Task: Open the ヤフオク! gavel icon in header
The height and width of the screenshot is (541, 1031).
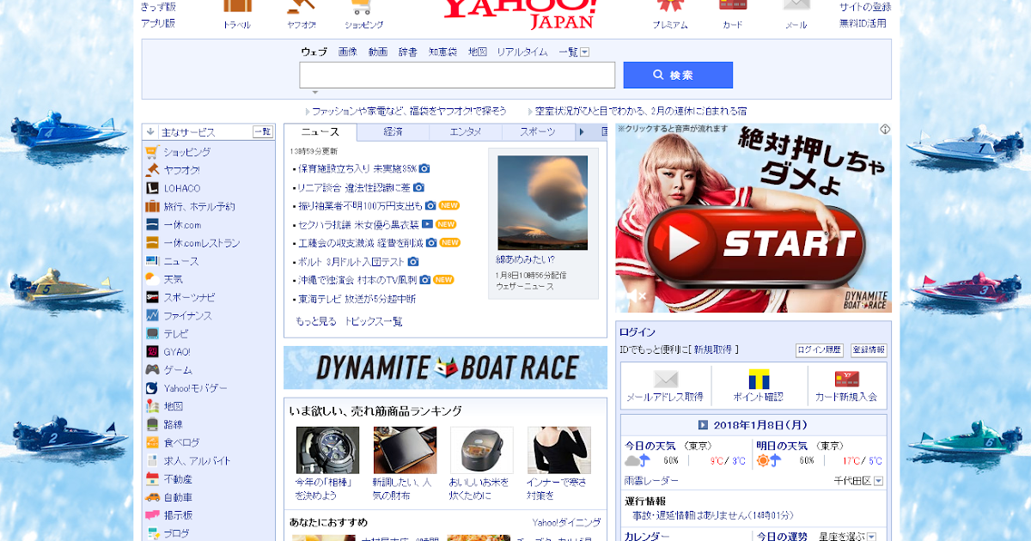Action: pyautogui.click(x=301, y=6)
